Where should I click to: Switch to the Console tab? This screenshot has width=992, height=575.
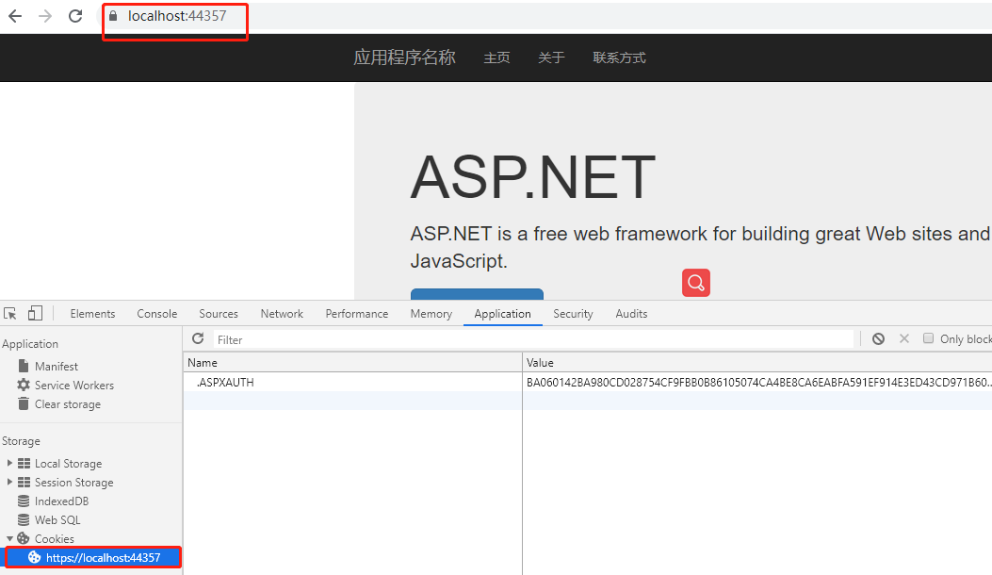[157, 314]
